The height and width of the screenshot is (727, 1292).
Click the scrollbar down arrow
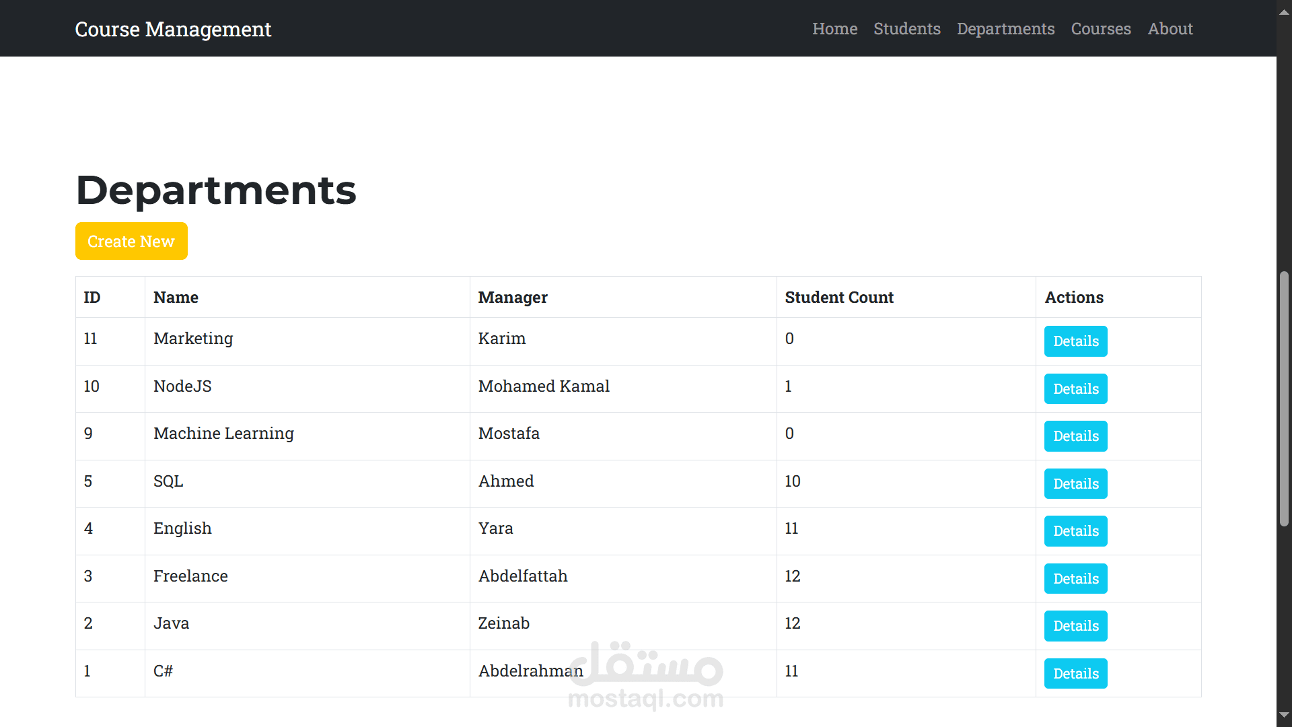[x=1284, y=715]
